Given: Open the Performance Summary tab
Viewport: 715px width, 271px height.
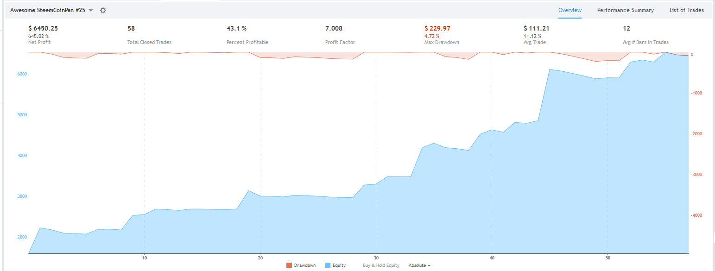Looking at the screenshot, I should pos(626,10).
